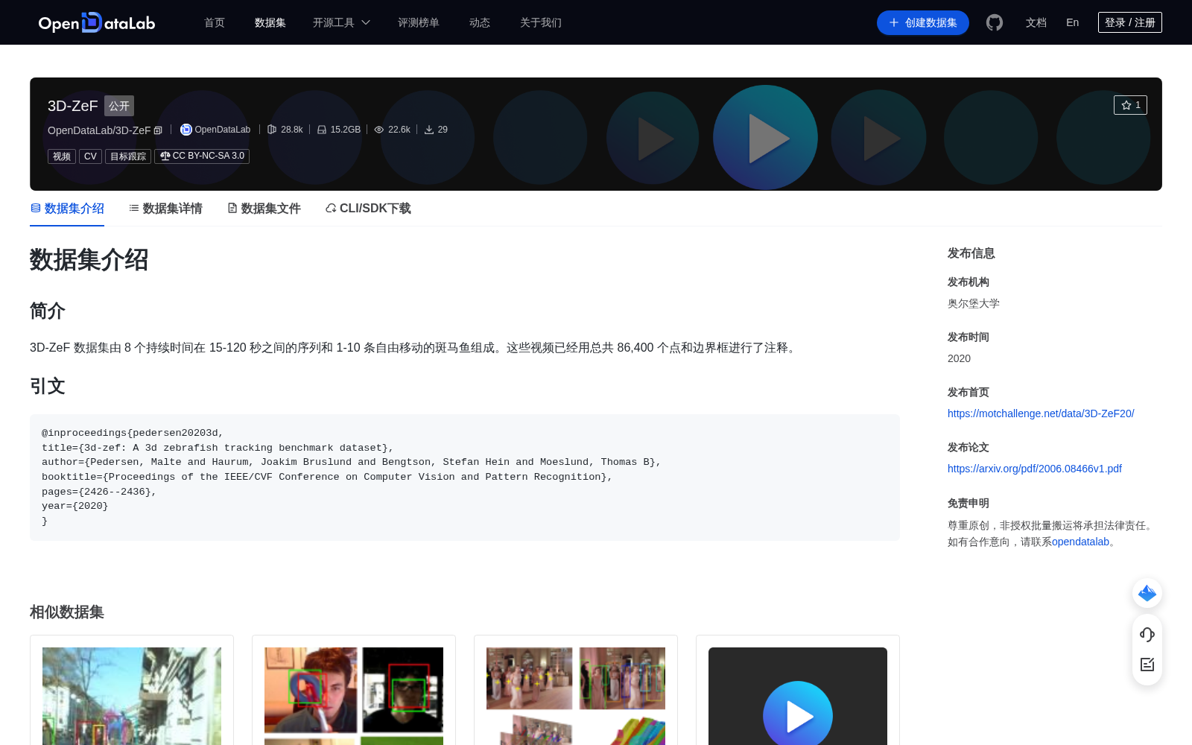
Task: Open the arxiv.org paper PDF link
Action: (1035, 469)
